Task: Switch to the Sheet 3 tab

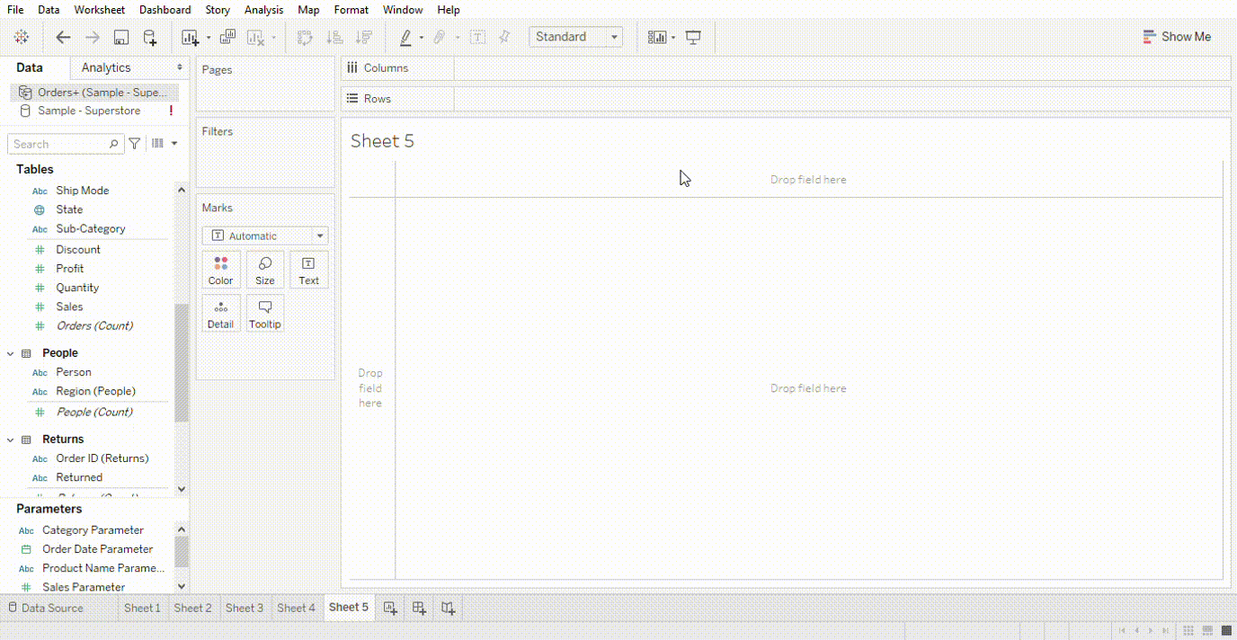Action: 245,608
